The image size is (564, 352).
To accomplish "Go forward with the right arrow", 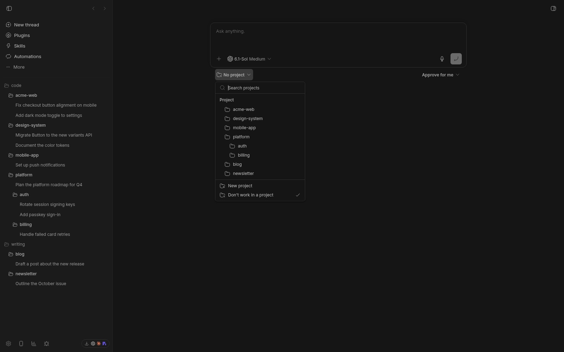I will pyautogui.click(x=105, y=8).
